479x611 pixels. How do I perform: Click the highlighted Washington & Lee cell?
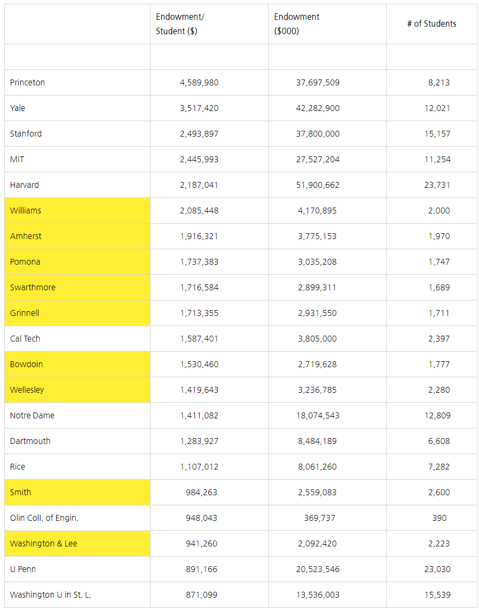pyautogui.click(x=43, y=544)
